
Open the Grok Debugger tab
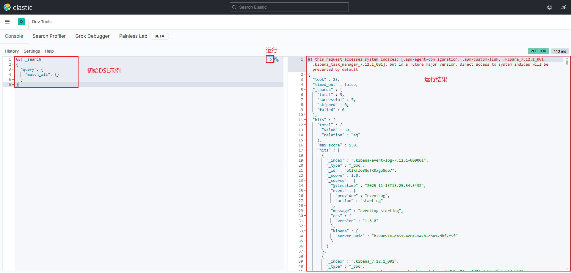(x=92, y=36)
